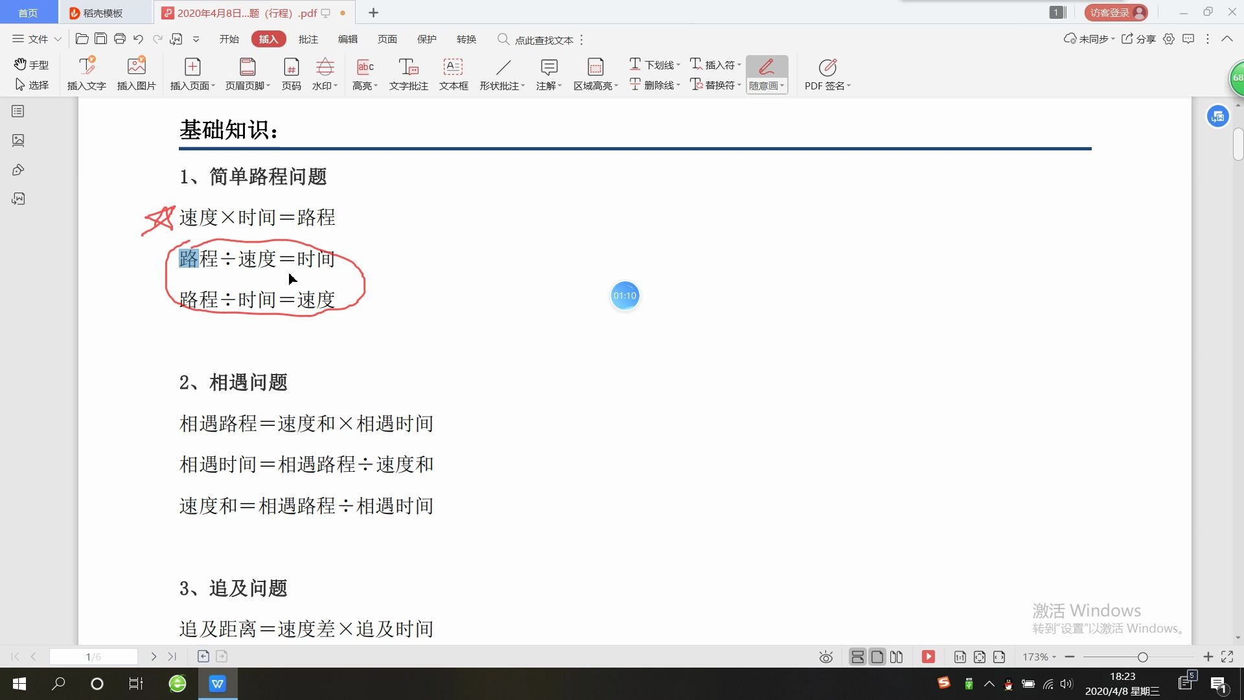Collapse the ribbon with the up chevron
This screenshot has height=700, width=1244.
1227,39
